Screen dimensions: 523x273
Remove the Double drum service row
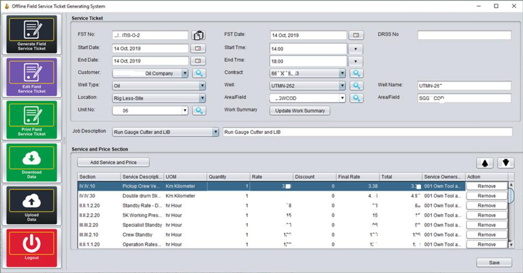pyautogui.click(x=486, y=196)
